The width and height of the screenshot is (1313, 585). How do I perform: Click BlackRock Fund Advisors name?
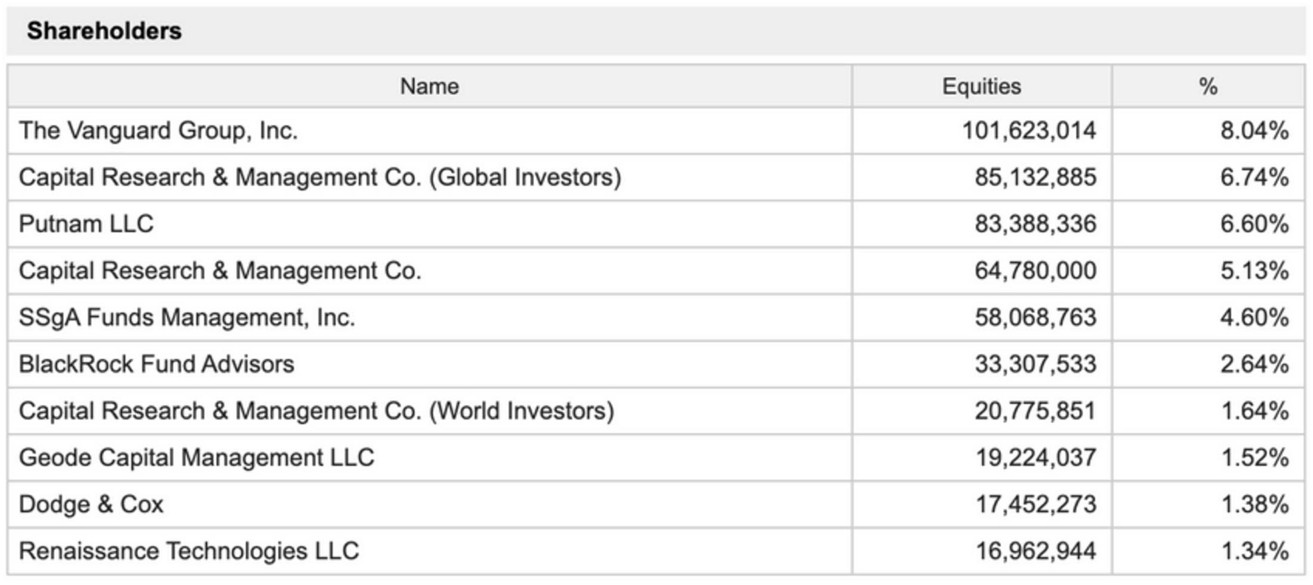pyautogui.click(x=156, y=364)
